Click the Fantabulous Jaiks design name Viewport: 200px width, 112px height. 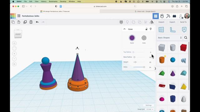[31, 16]
